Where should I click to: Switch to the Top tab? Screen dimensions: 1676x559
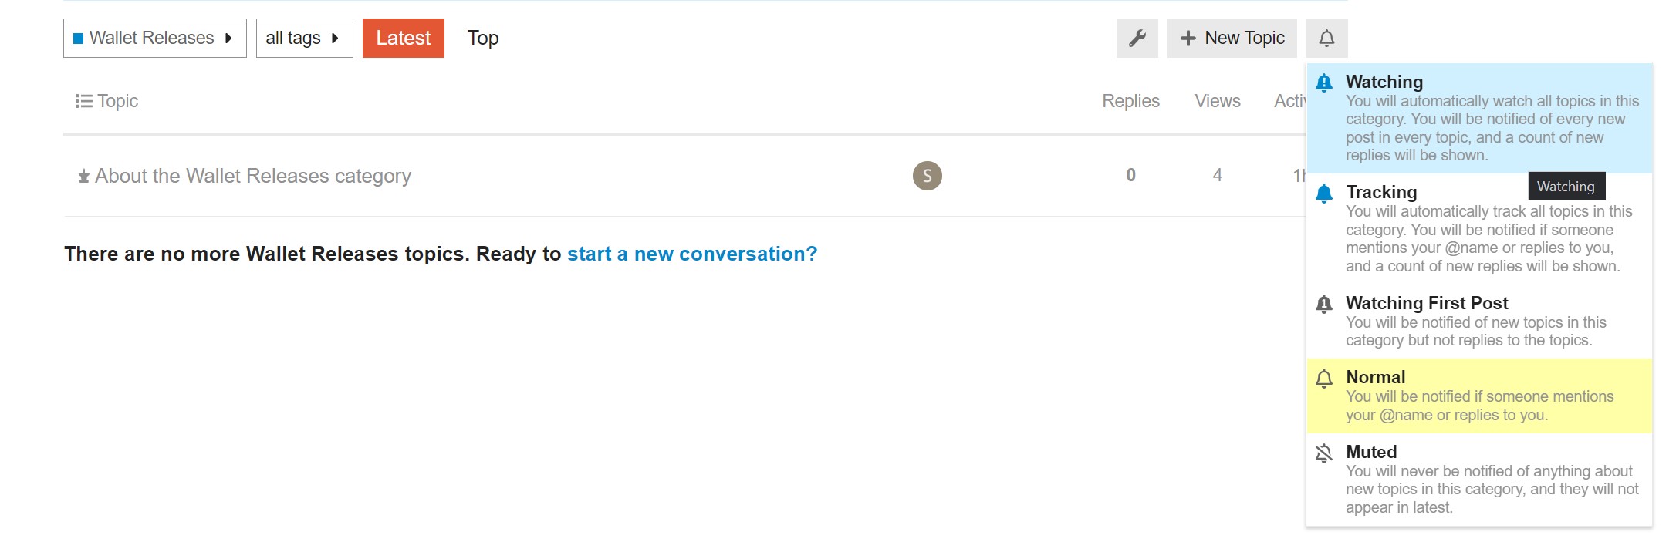483,38
